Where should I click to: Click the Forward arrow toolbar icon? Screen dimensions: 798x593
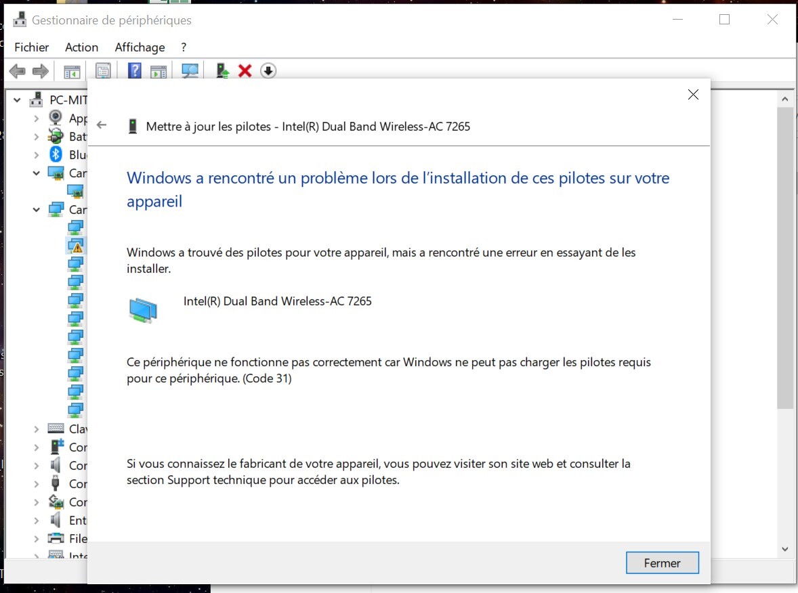40,71
